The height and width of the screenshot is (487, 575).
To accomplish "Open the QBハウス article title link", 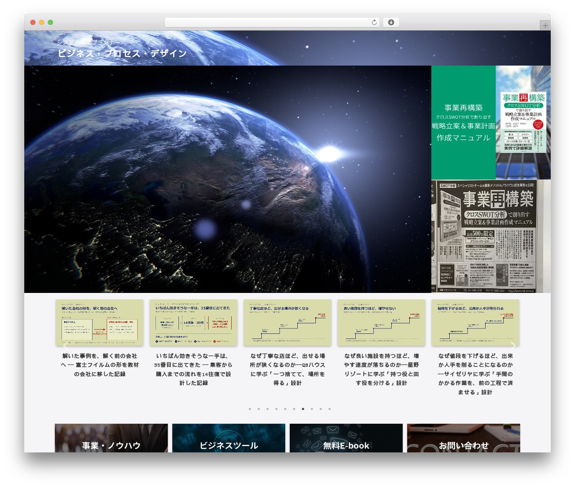I will pos(287,369).
